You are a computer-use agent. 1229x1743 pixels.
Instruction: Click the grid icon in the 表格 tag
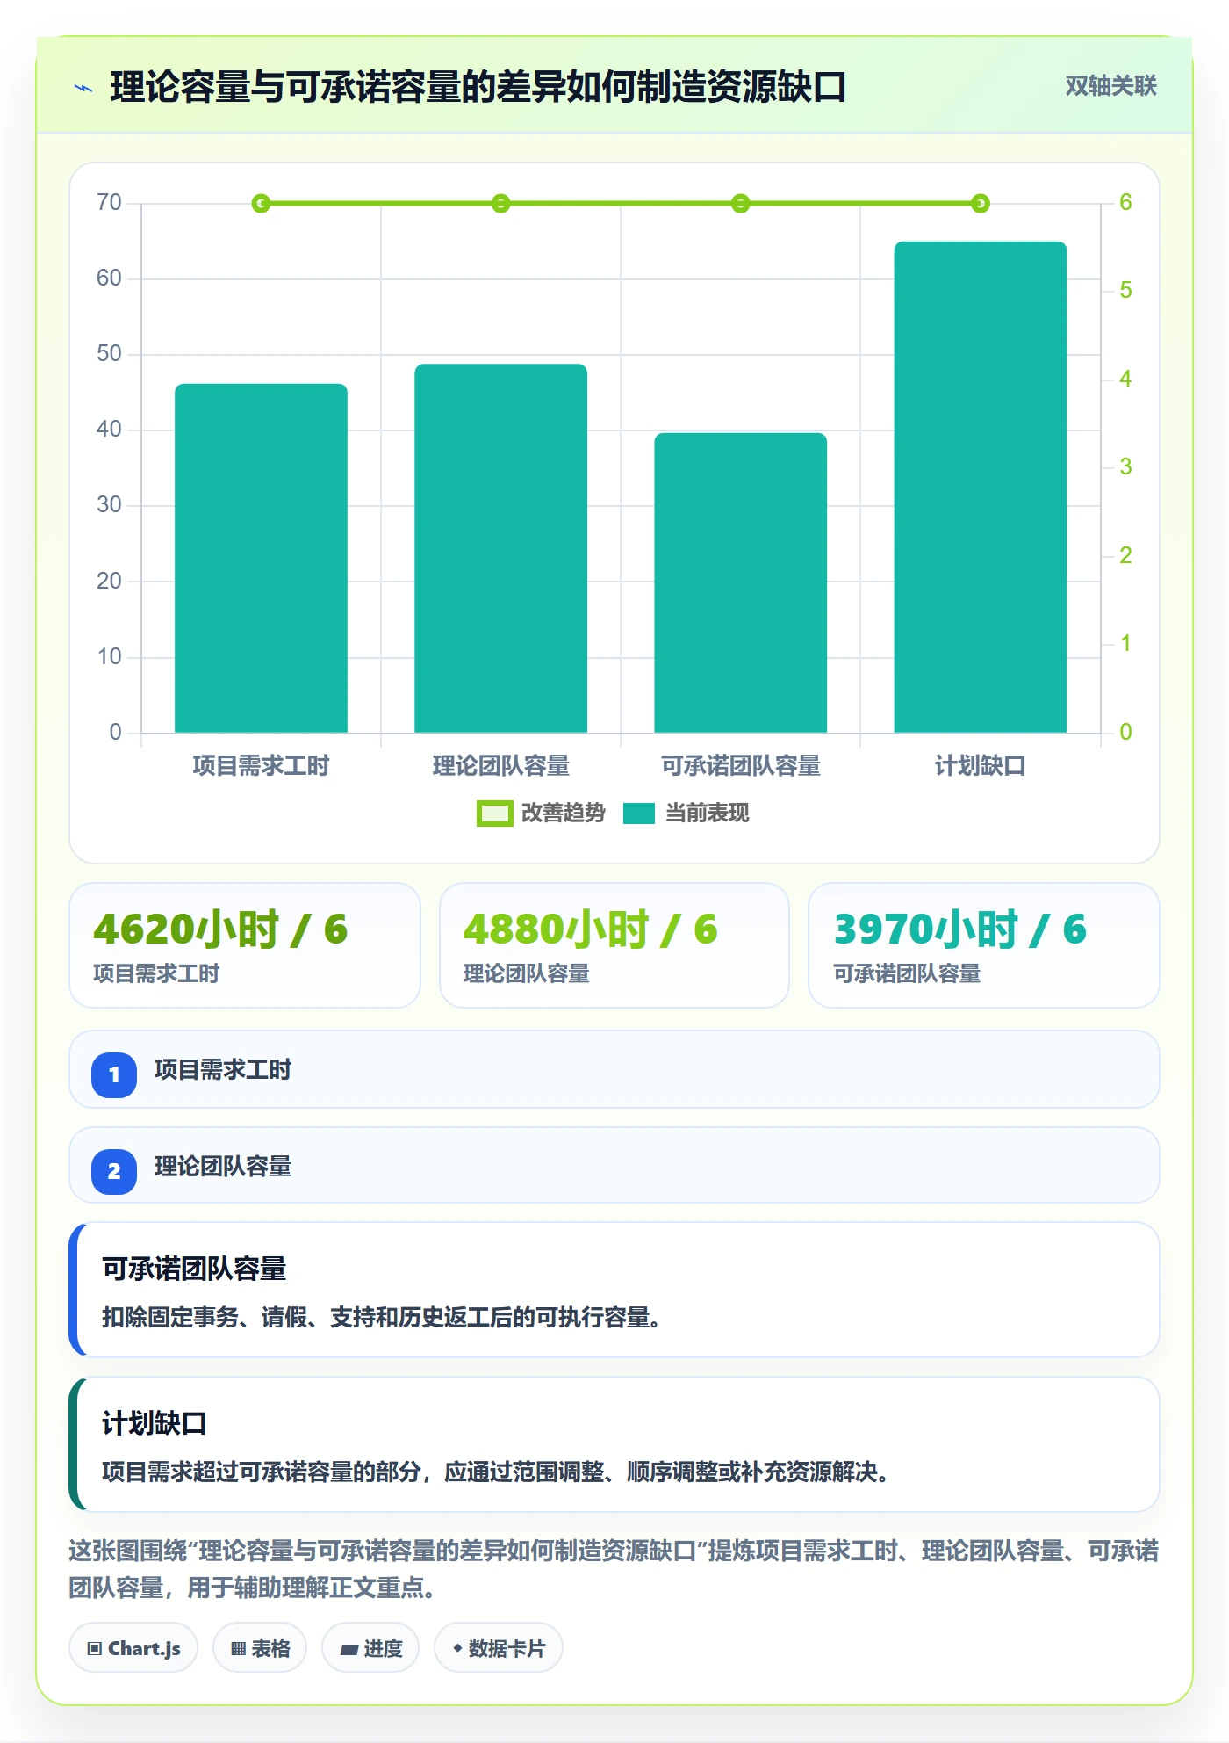238,1648
